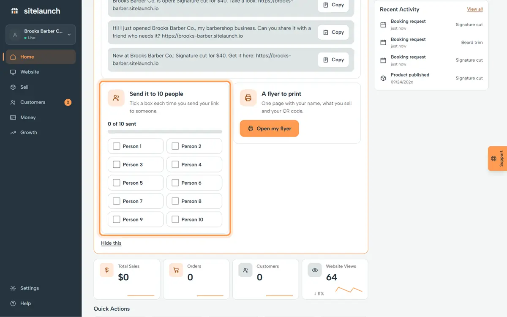Open the Total Sales $0 card
Viewport: 507px width, 317px height.
coord(127,279)
